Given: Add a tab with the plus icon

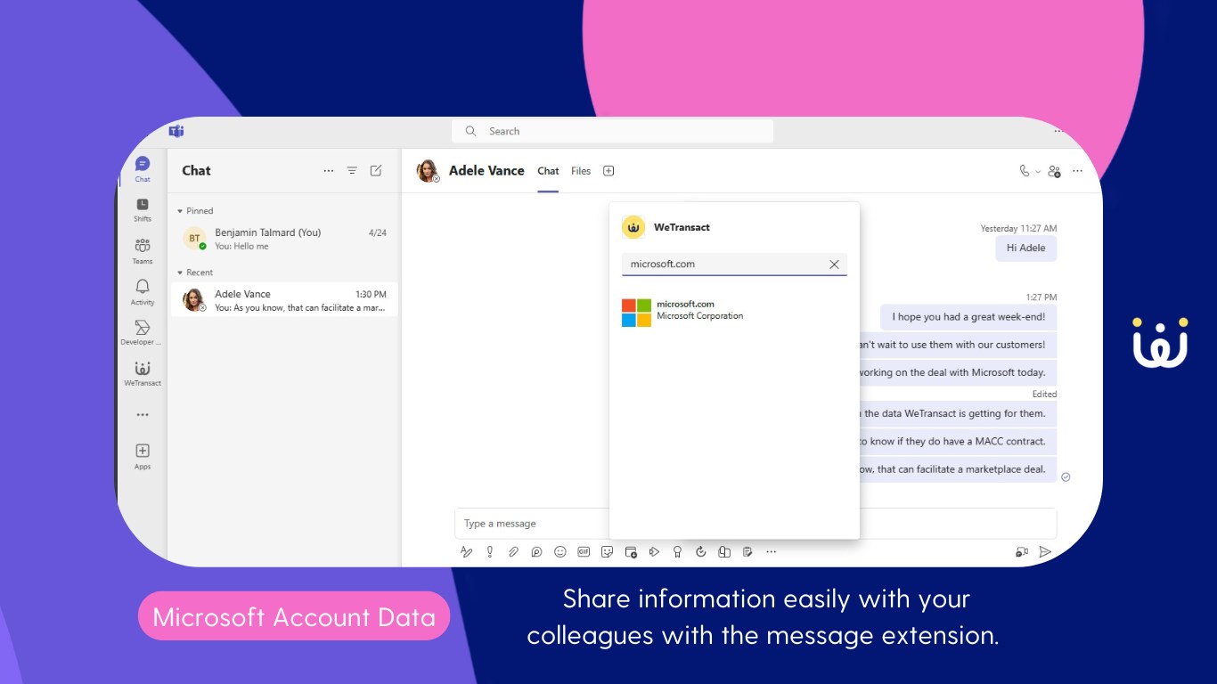Looking at the screenshot, I should click(609, 171).
